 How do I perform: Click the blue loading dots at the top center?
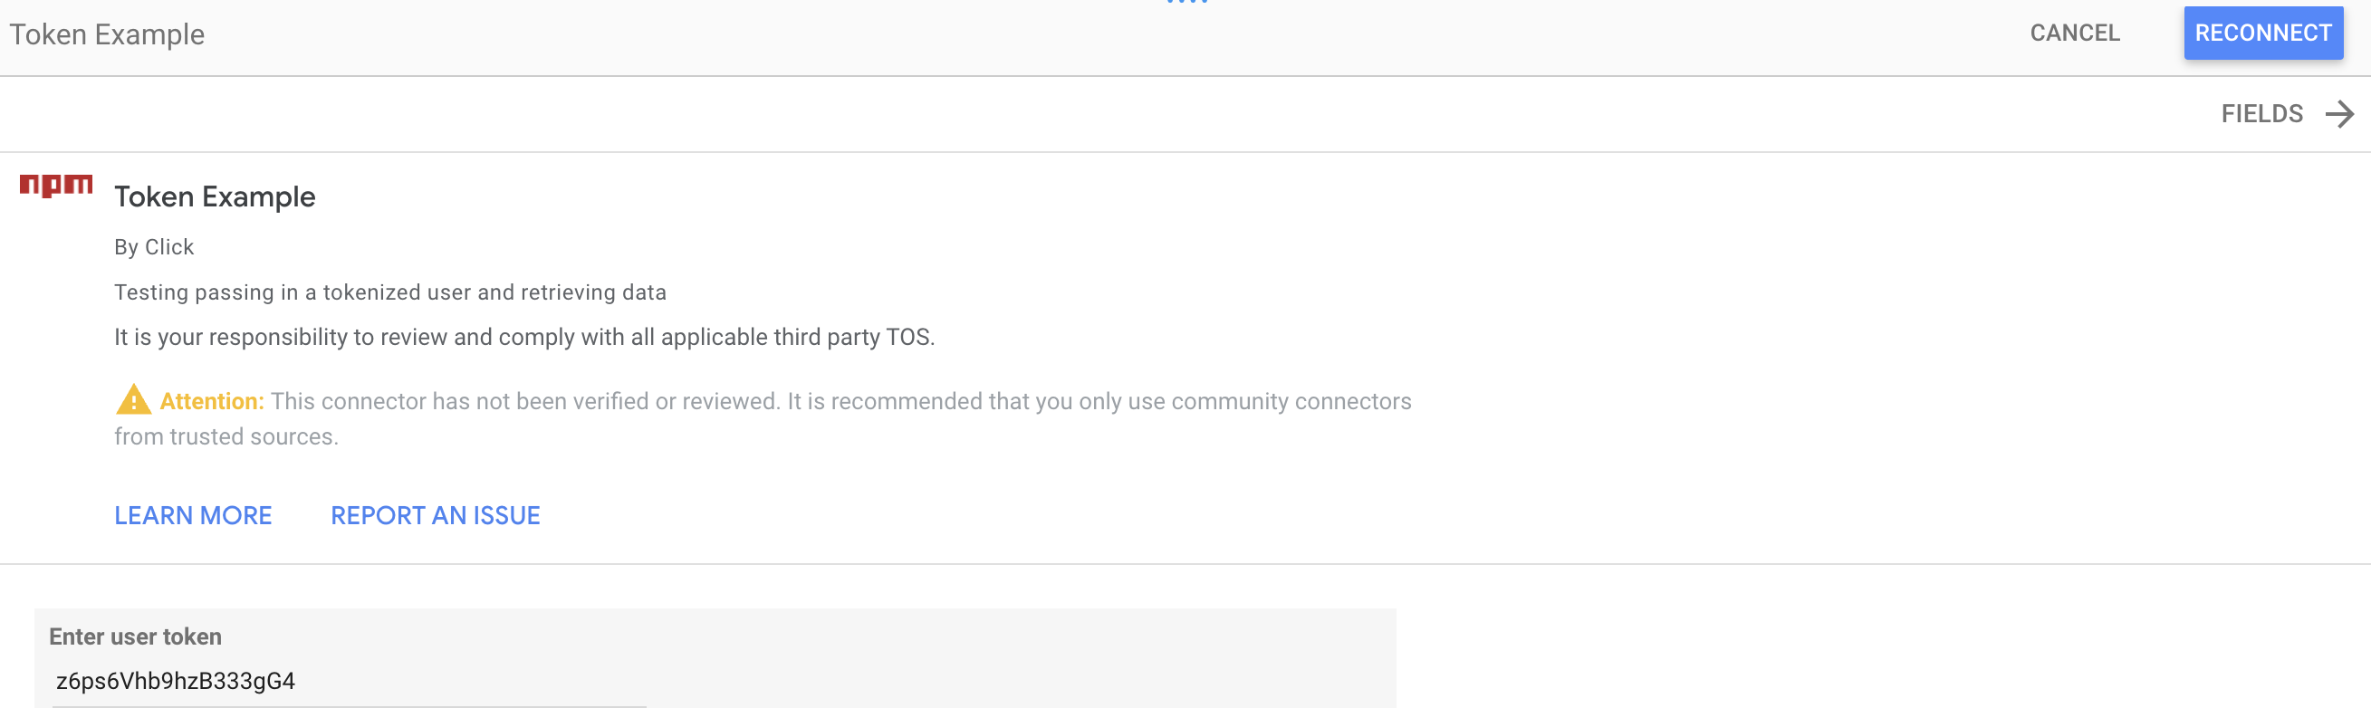pyautogui.click(x=1186, y=3)
